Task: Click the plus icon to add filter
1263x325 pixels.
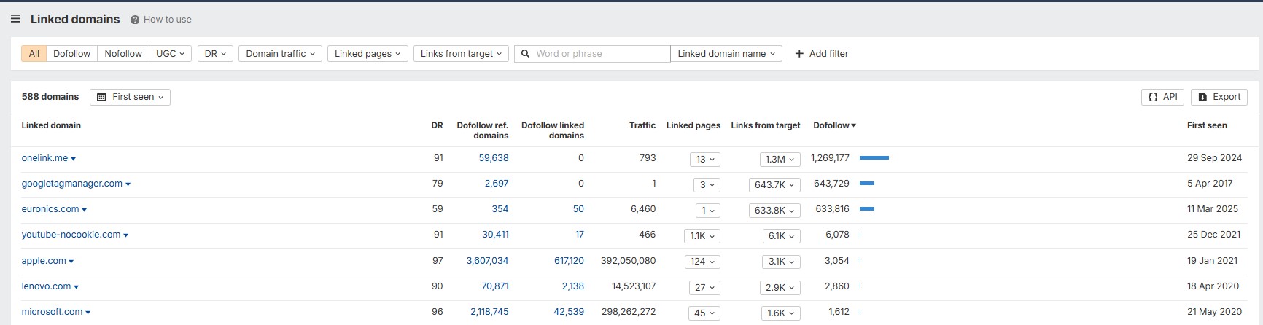Action: click(799, 54)
